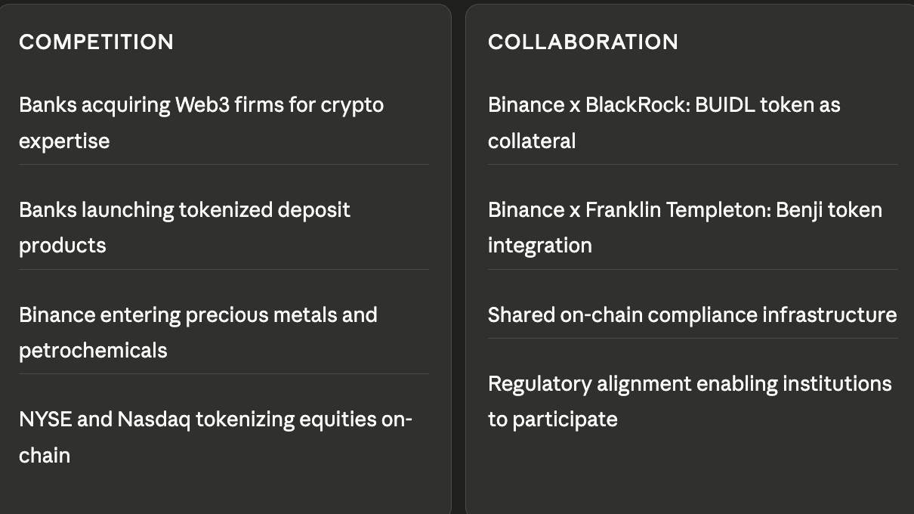Select 'Banks launching tokenized deposit products' item
Viewport: 914px width, 514px height.
coord(184,227)
